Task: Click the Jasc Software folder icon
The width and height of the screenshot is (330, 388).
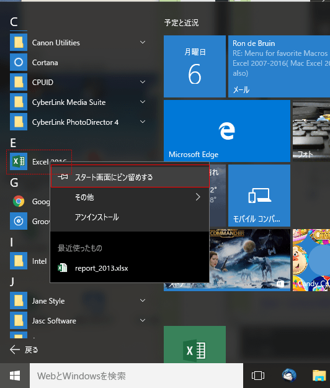Action: (x=19, y=320)
